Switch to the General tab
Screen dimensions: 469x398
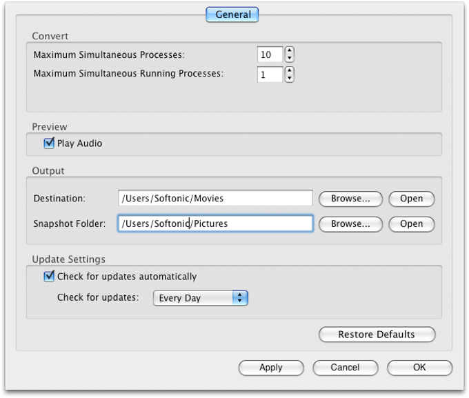[x=233, y=14]
